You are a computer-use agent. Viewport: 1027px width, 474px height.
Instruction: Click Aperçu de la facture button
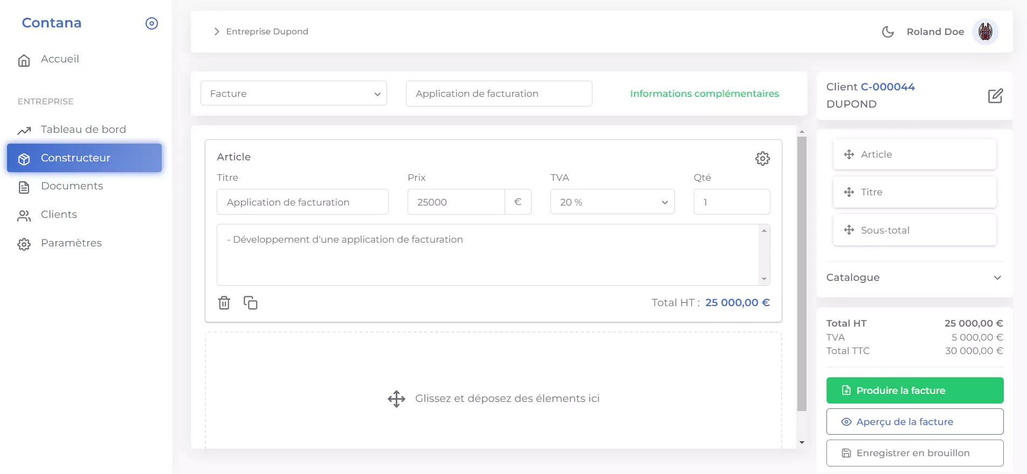[914, 422]
